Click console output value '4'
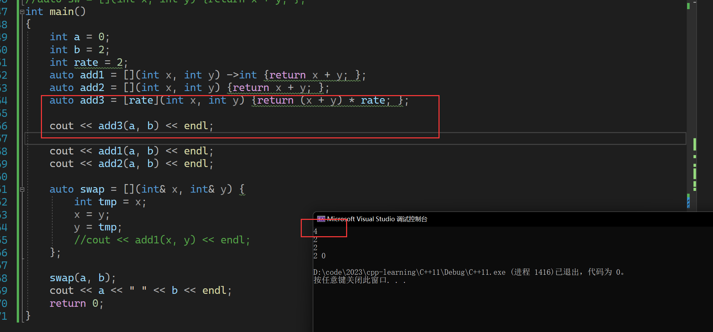The image size is (713, 332). click(315, 231)
